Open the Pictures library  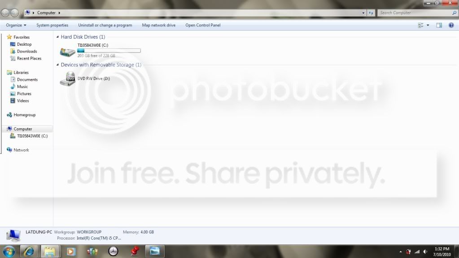coord(24,93)
